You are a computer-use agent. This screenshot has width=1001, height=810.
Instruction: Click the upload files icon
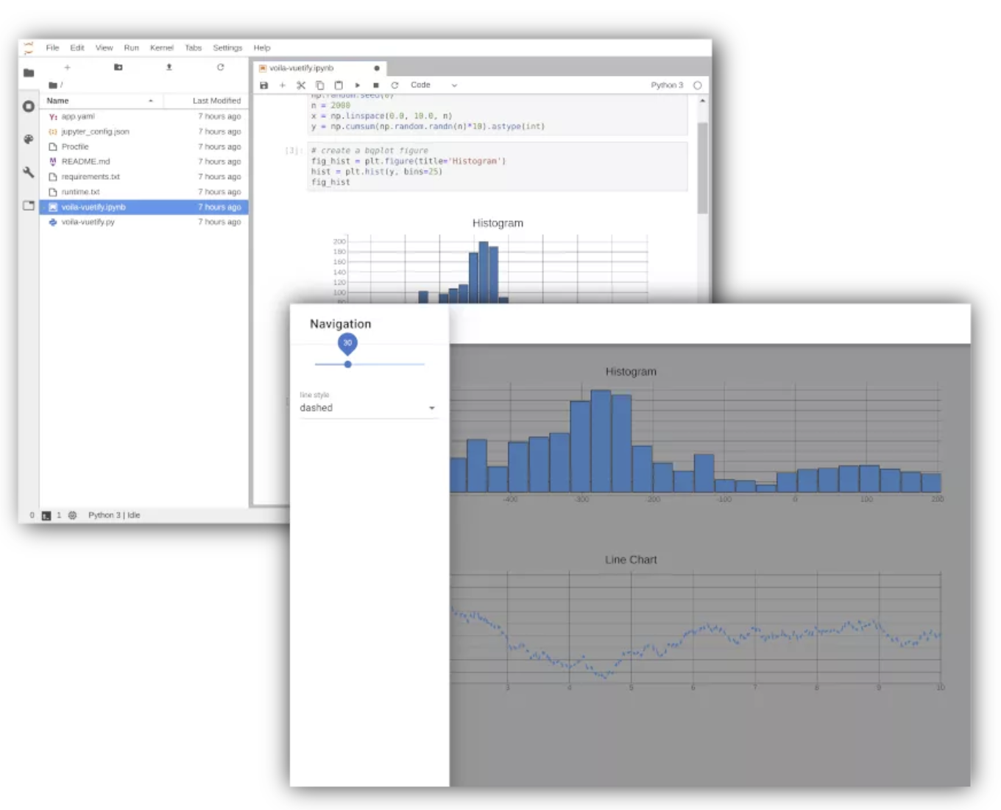[x=169, y=67]
